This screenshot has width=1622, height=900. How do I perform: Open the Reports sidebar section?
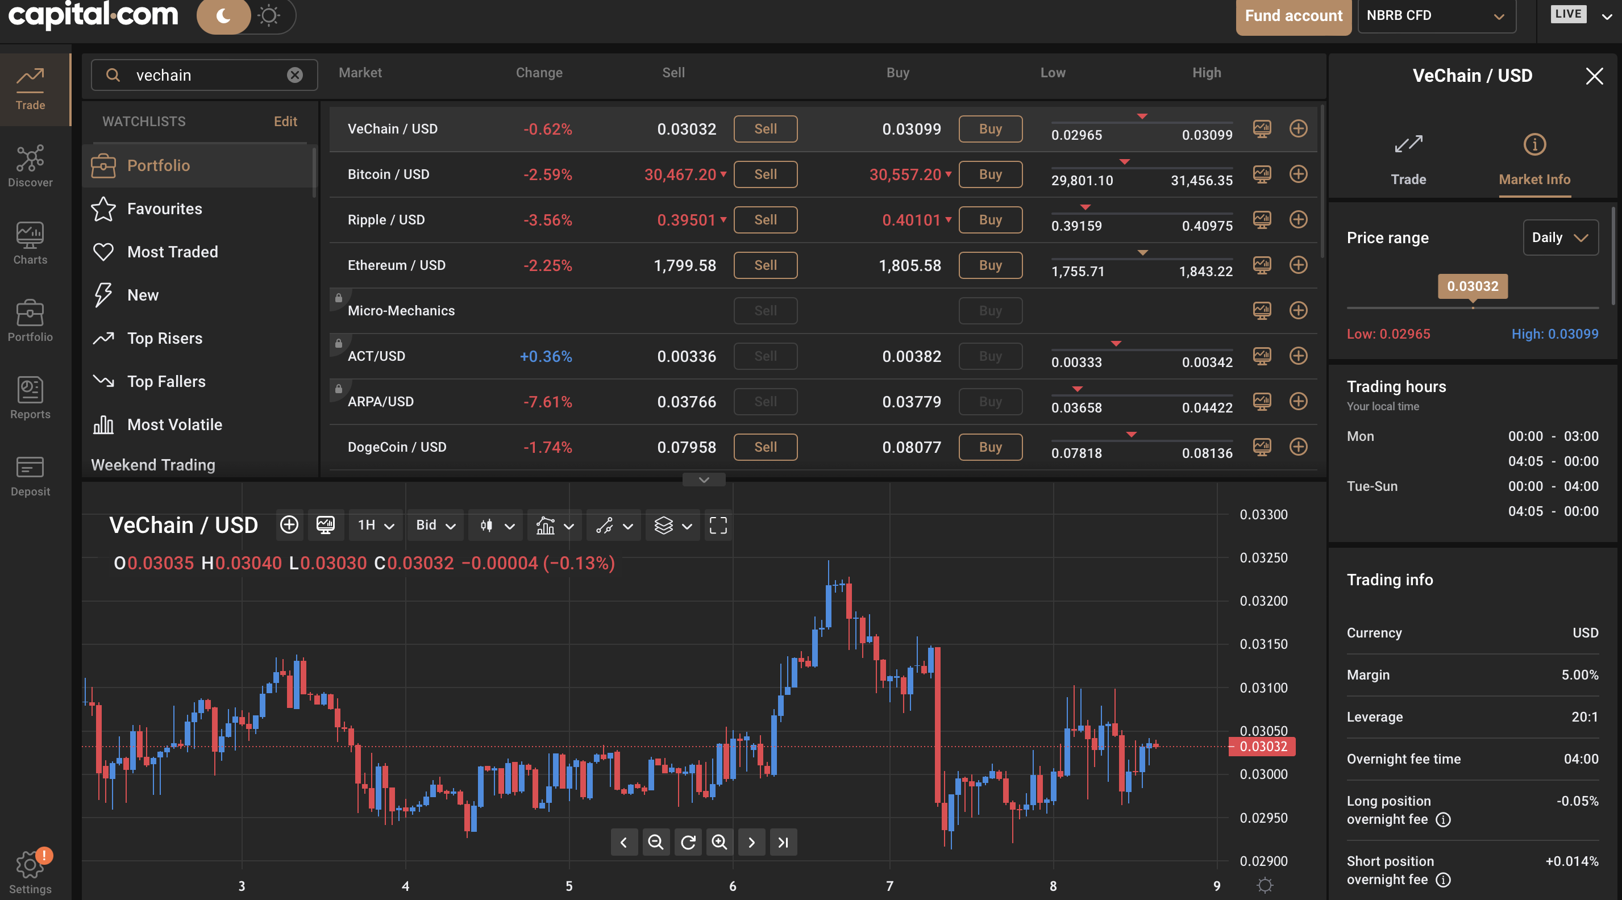pos(30,398)
